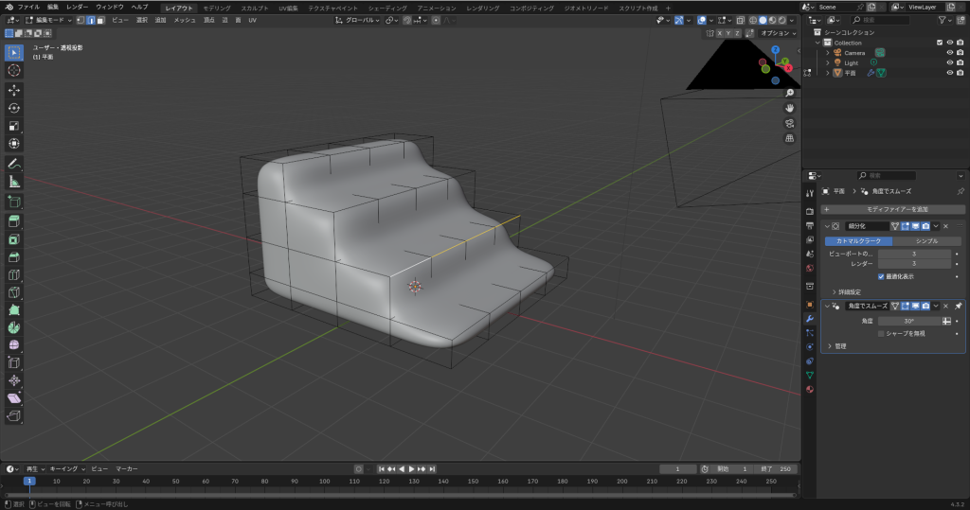Click frame 100 on the timeline ruler

[325, 481]
